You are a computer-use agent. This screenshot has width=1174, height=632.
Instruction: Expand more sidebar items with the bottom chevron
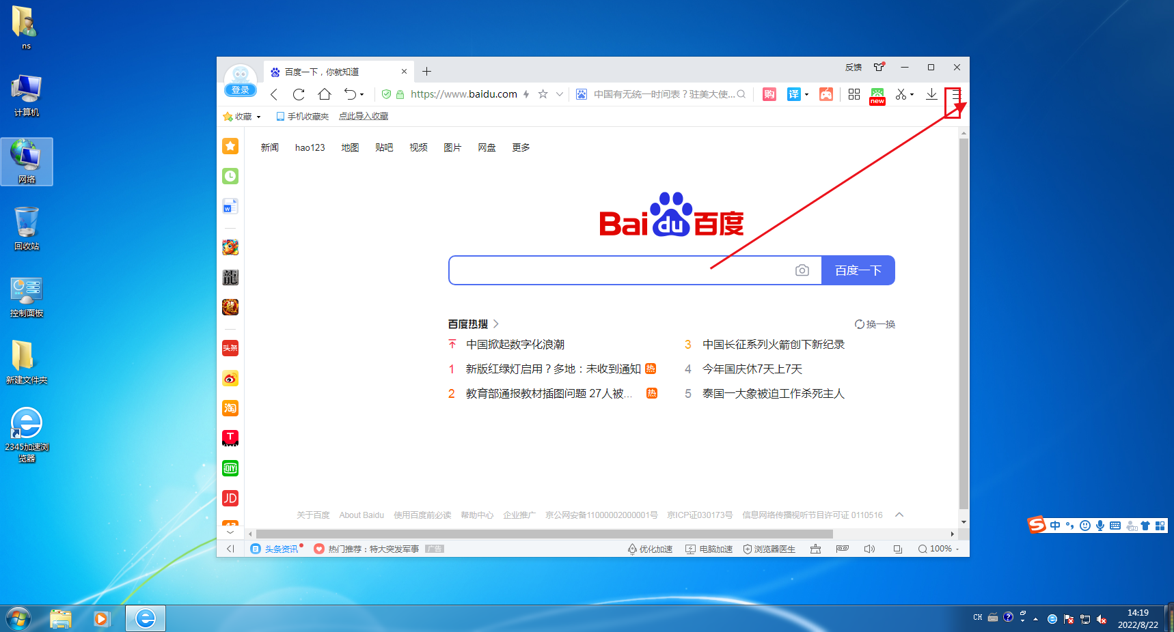tap(230, 532)
